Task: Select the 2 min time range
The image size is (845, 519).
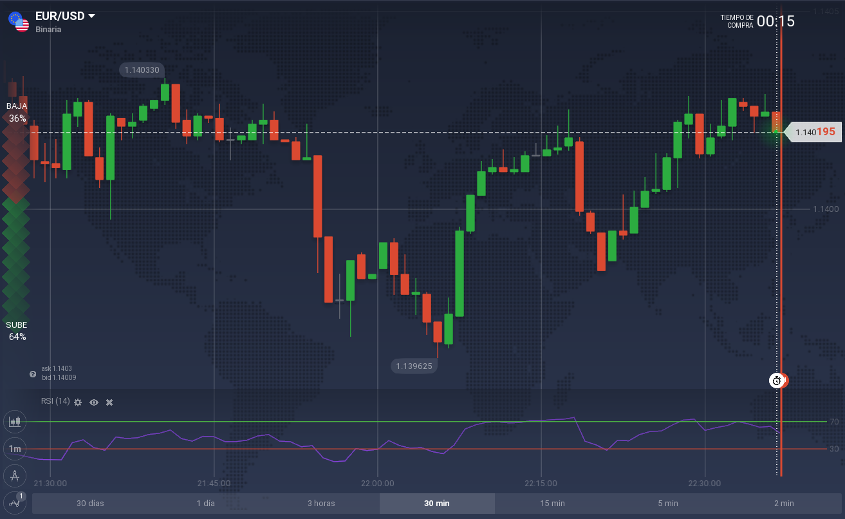Action: coord(784,504)
